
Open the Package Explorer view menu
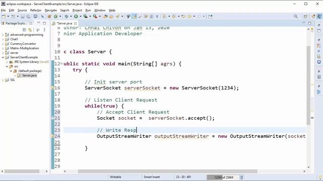click(x=44, y=30)
